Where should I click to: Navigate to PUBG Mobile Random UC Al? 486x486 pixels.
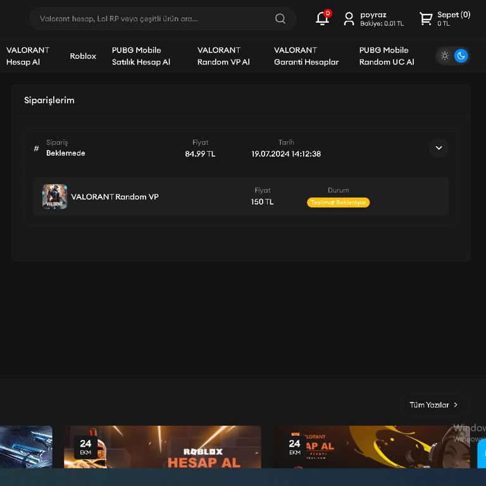(387, 56)
